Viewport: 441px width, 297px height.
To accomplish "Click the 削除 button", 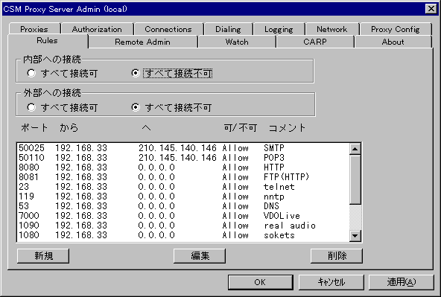I will point(337,256).
